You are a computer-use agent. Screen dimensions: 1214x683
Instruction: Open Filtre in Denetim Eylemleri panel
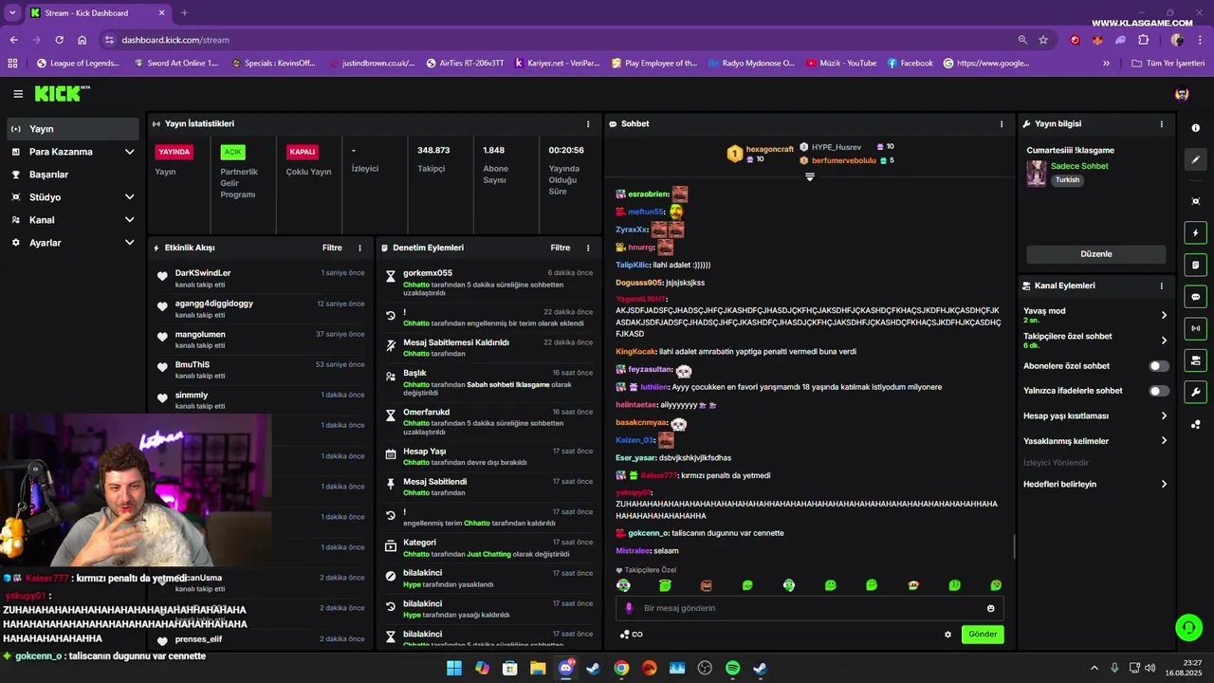point(561,248)
